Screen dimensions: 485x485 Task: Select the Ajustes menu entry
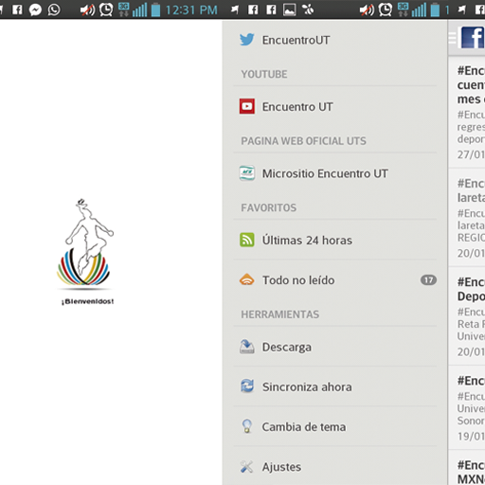[335, 467]
